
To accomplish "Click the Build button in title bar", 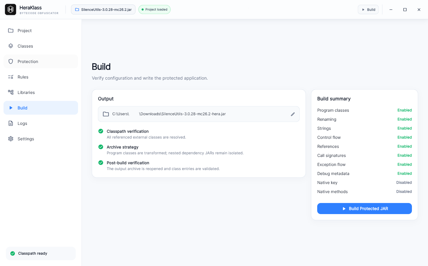I will (368, 10).
